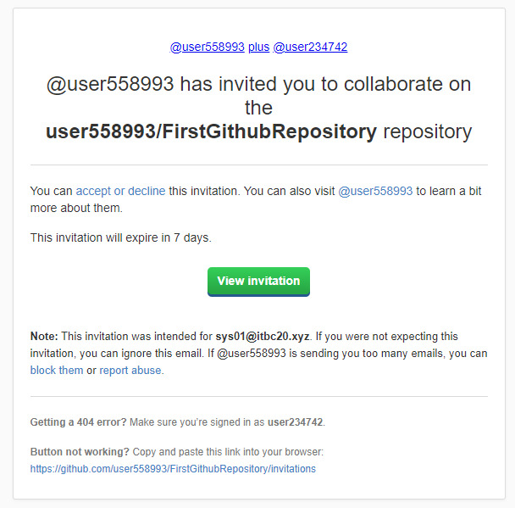This screenshot has height=508, width=515.
Task: Click the 'more about them.' text line
Action: point(76,208)
